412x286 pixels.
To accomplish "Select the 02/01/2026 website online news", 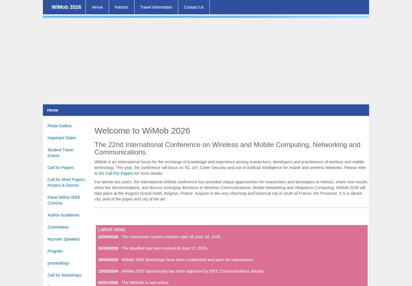I will click(134, 283).
